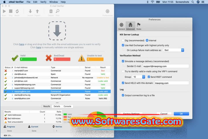
Task: Click the red Bad/Dead cross icon
Action: 49,58
